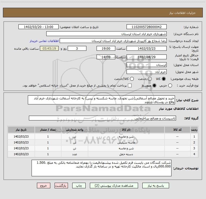Click the validity time 14:00 field
Image resolution: width=206 pixels, height=199 pixels.
coord(106,57)
